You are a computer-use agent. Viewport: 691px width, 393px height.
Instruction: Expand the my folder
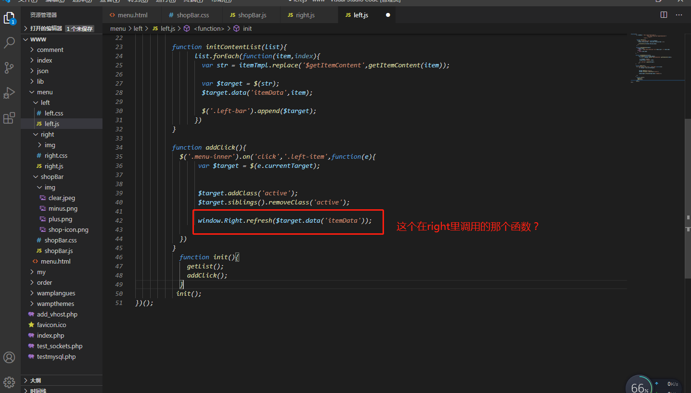62,272
